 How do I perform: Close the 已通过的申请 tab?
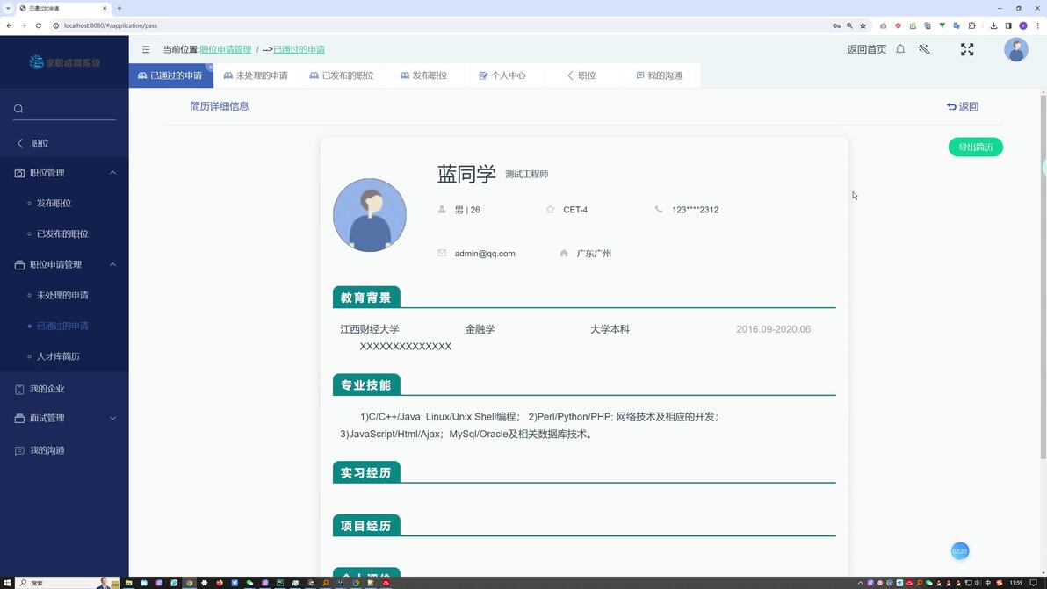209,68
